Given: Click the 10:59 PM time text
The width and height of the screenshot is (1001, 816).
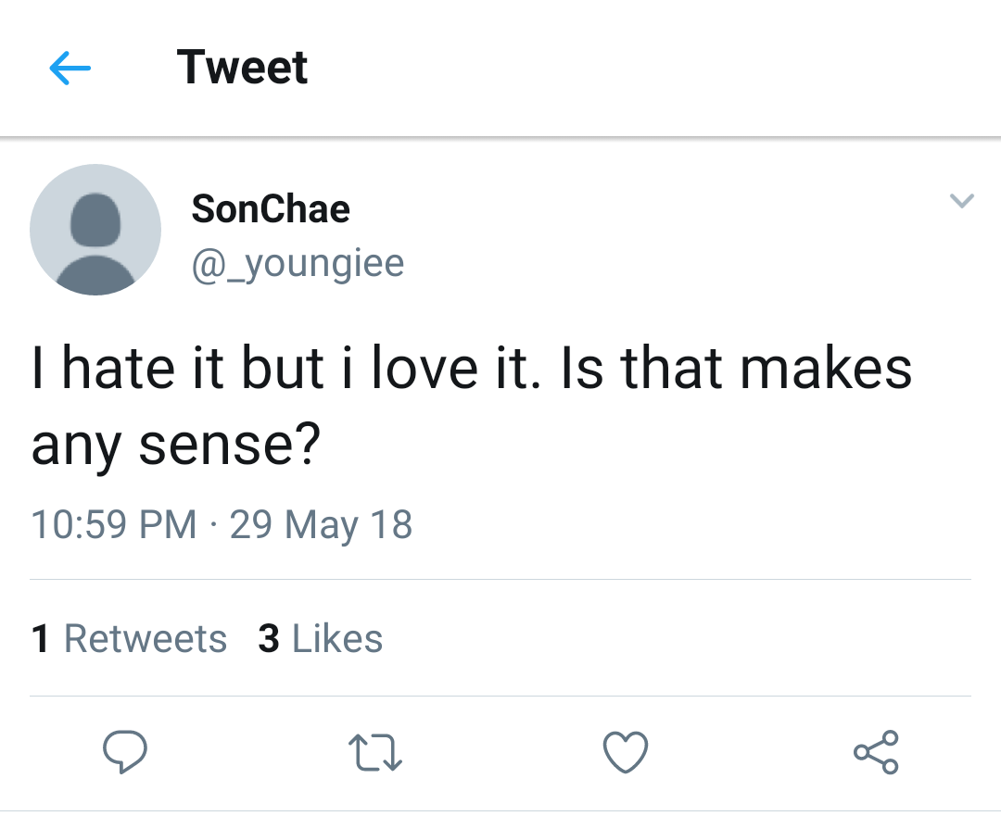Looking at the screenshot, I should (x=114, y=525).
